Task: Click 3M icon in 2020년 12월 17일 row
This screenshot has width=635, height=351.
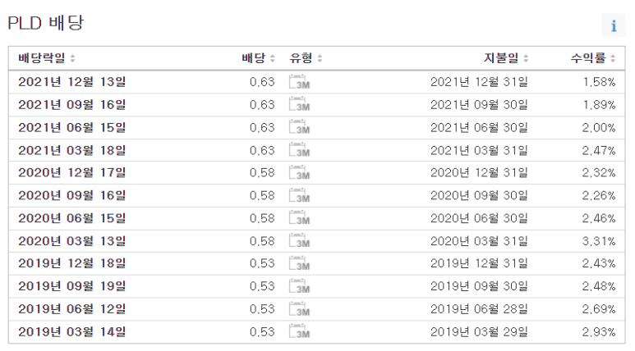Action: 299,173
